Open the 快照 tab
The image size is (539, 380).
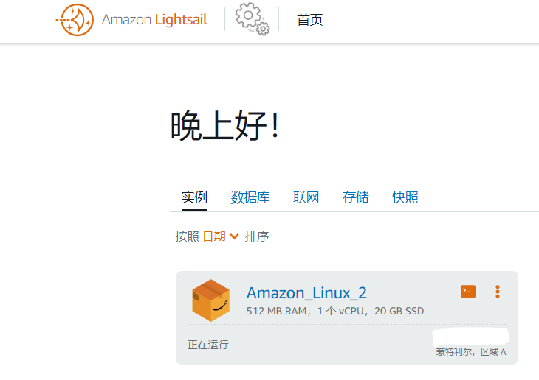click(x=405, y=197)
